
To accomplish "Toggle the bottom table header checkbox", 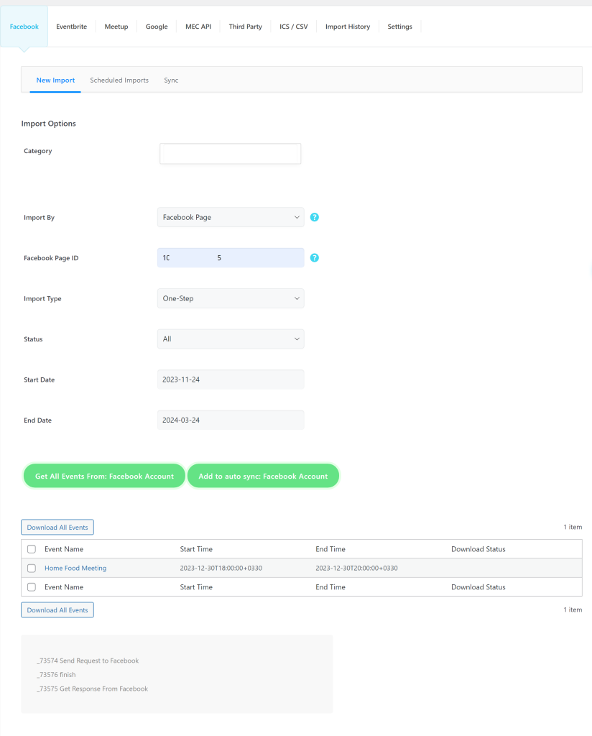I will pos(31,586).
